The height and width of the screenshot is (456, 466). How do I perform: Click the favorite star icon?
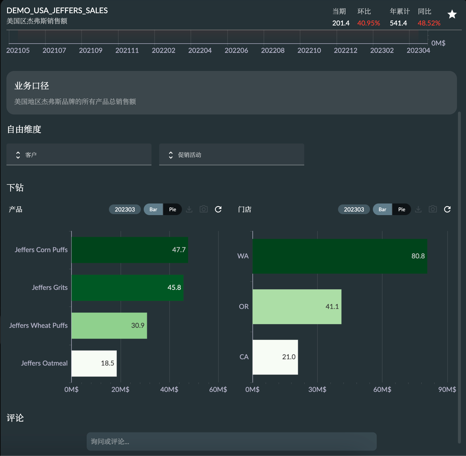(x=452, y=14)
